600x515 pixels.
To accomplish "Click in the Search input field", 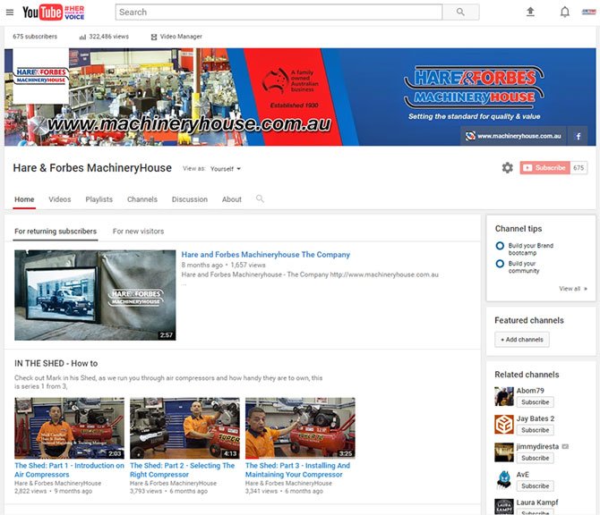I will coord(279,12).
